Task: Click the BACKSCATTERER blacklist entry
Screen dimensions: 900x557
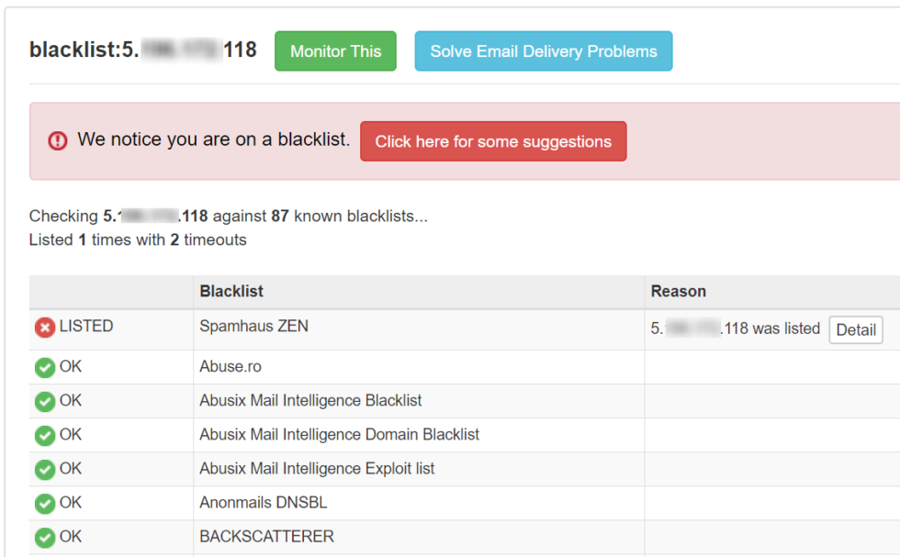Action: click(x=266, y=537)
